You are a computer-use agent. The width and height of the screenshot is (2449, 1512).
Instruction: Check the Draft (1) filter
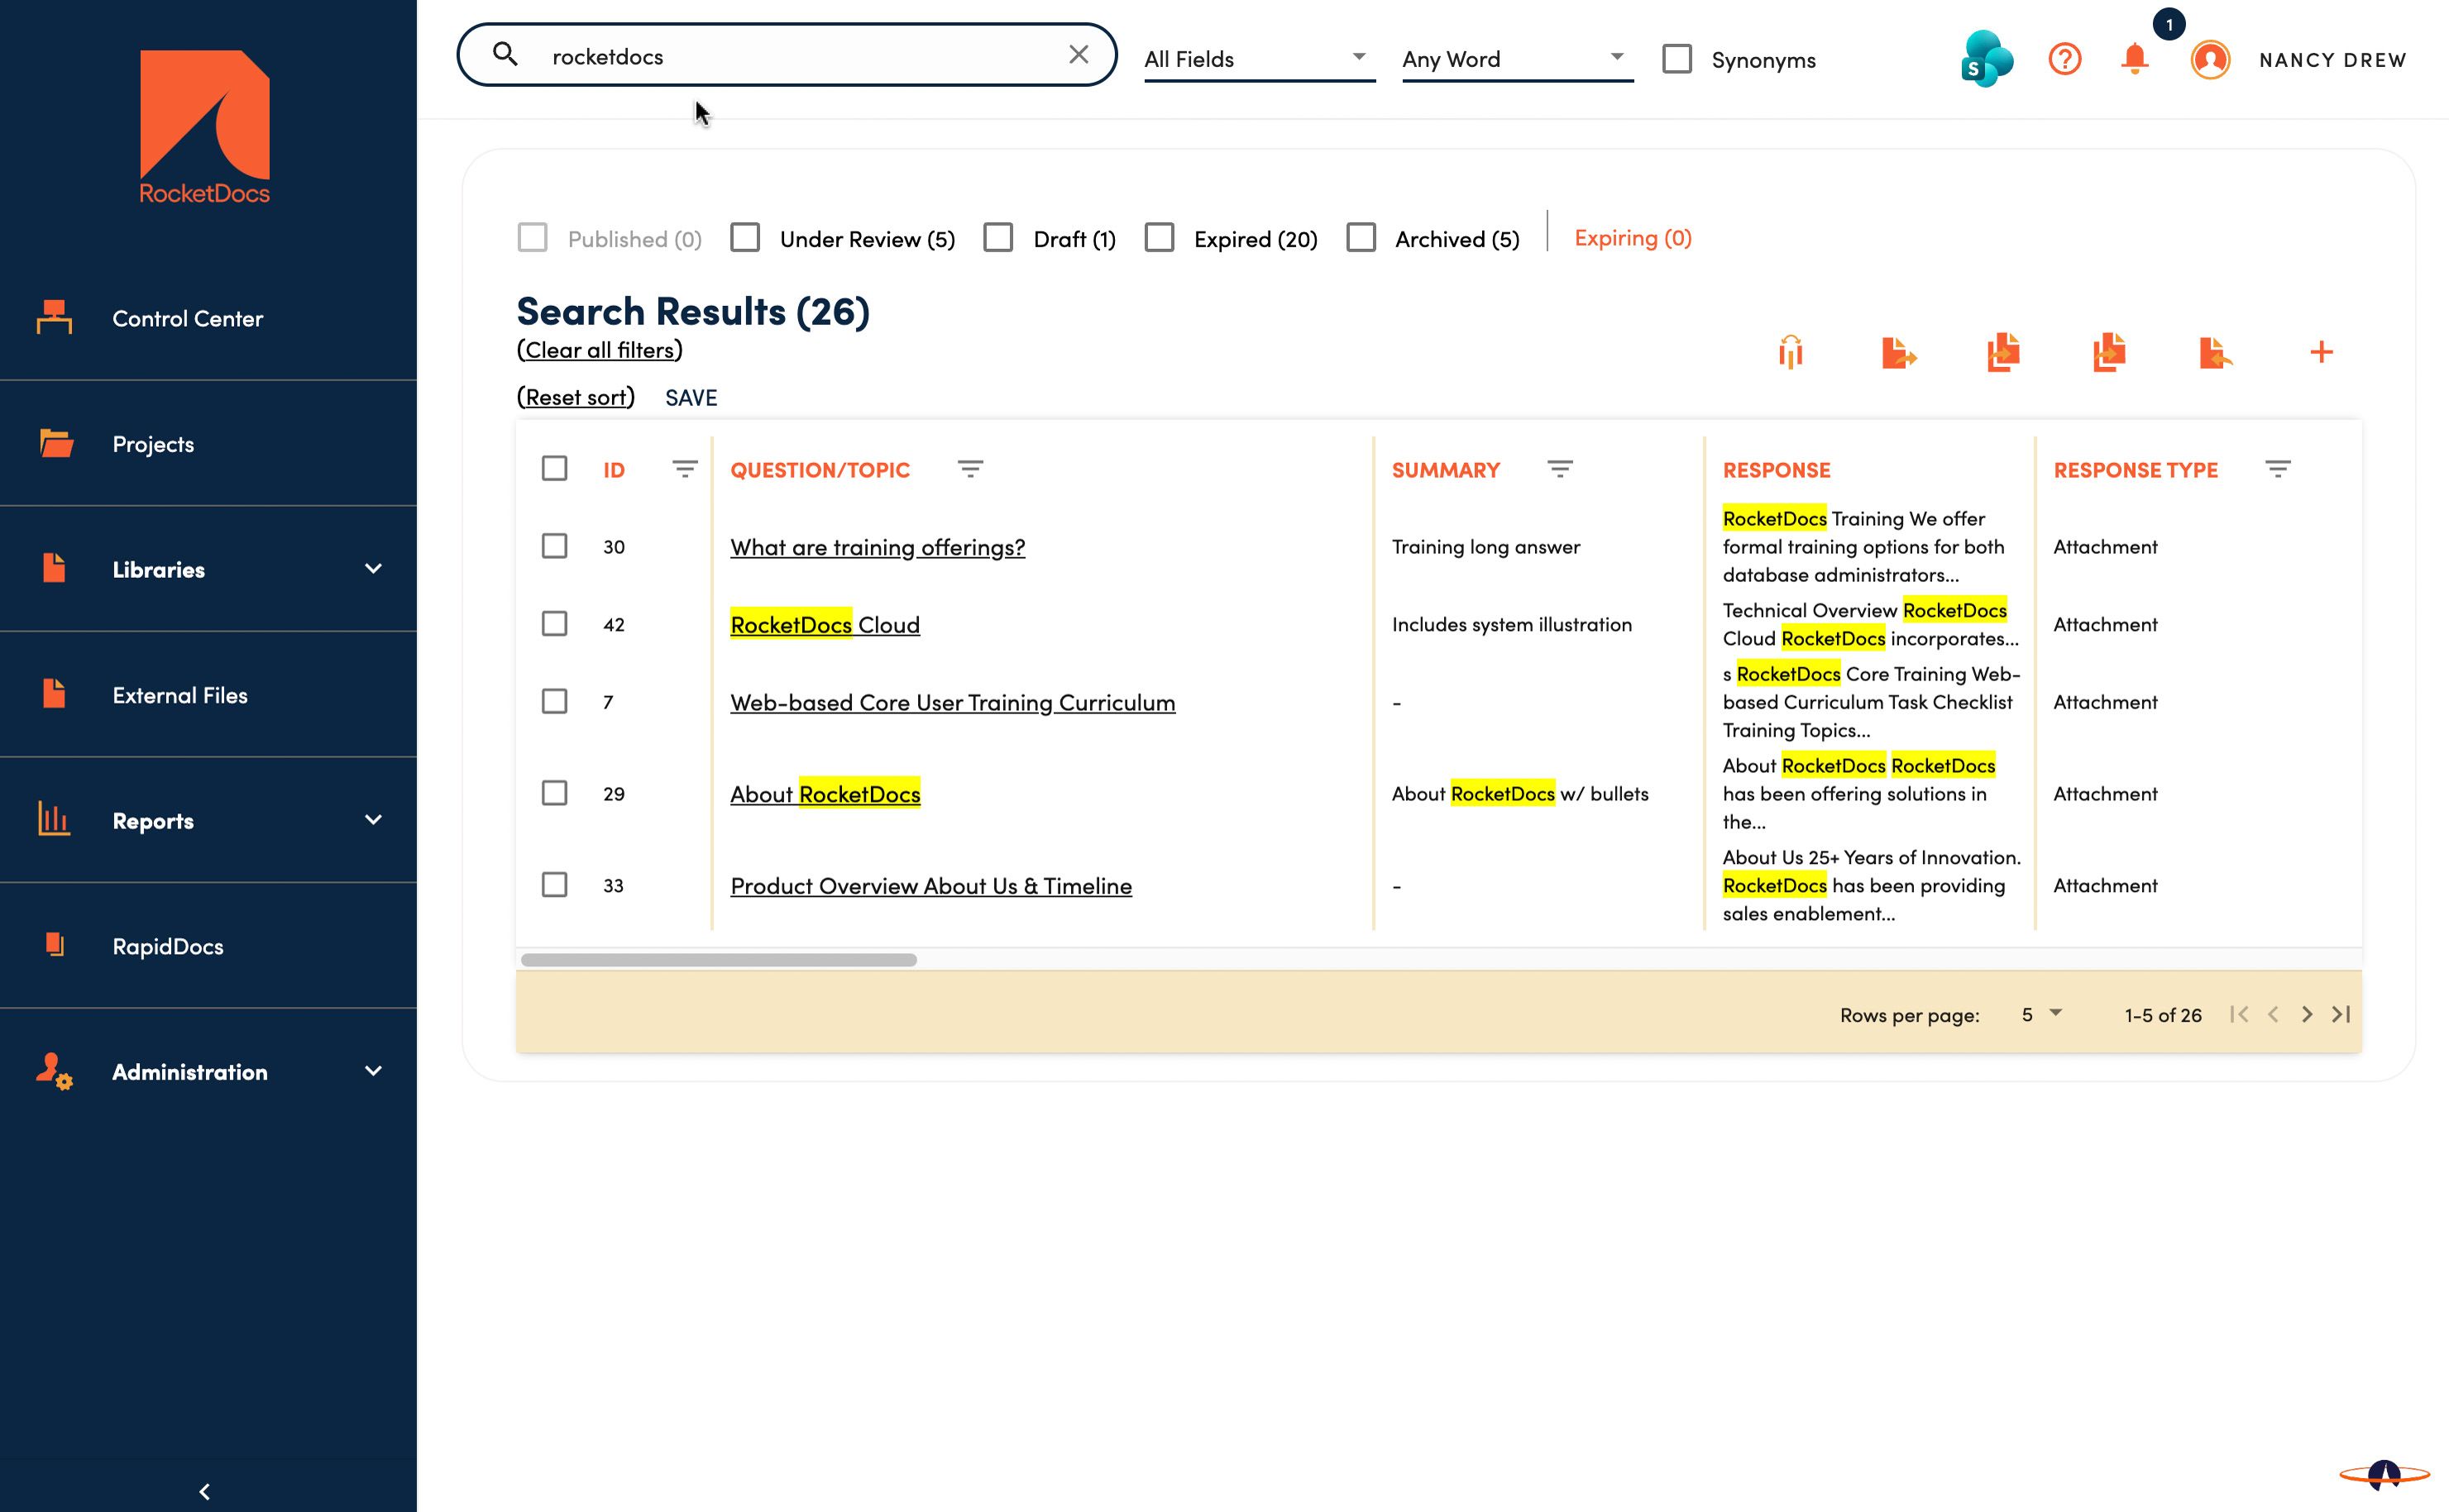coord(997,238)
